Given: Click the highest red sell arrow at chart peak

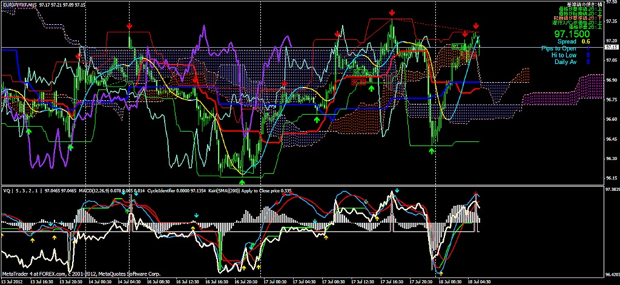Looking at the screenshot, I should (392, 13).
